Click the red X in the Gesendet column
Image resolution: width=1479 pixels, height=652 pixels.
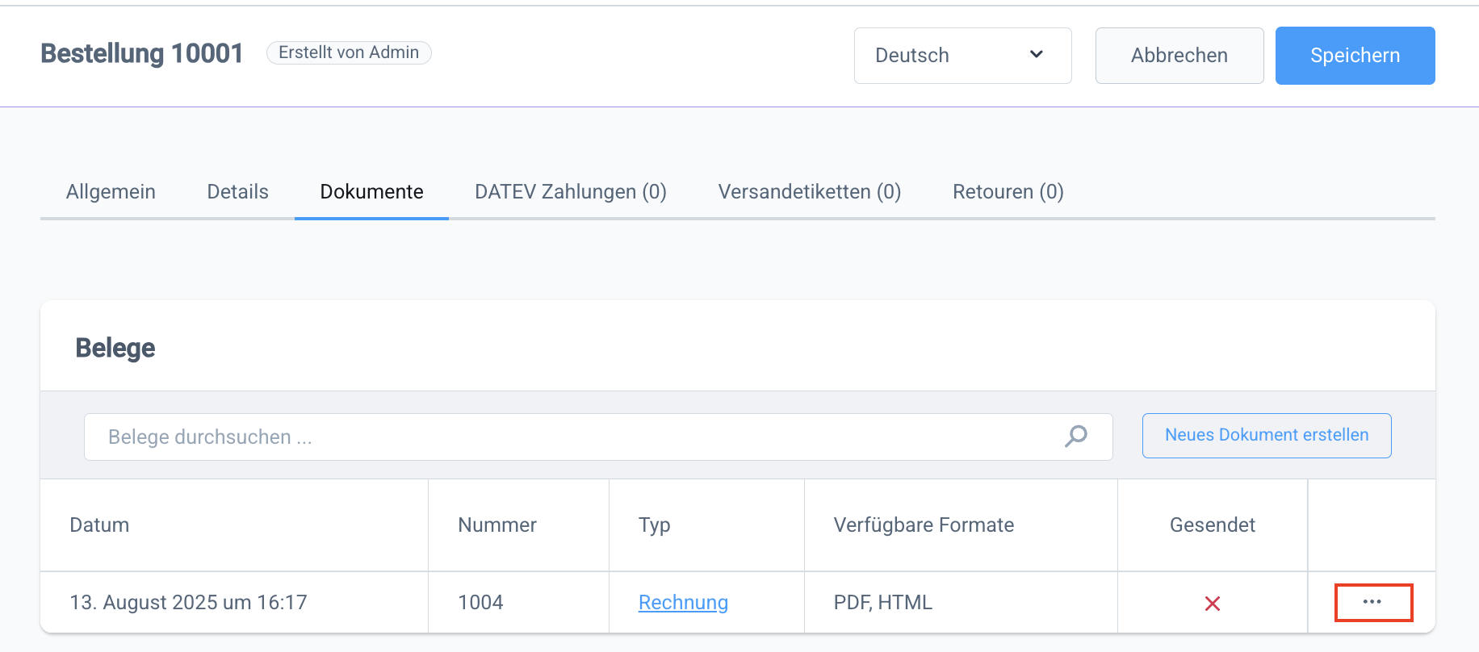click(x=1212, y=603)
